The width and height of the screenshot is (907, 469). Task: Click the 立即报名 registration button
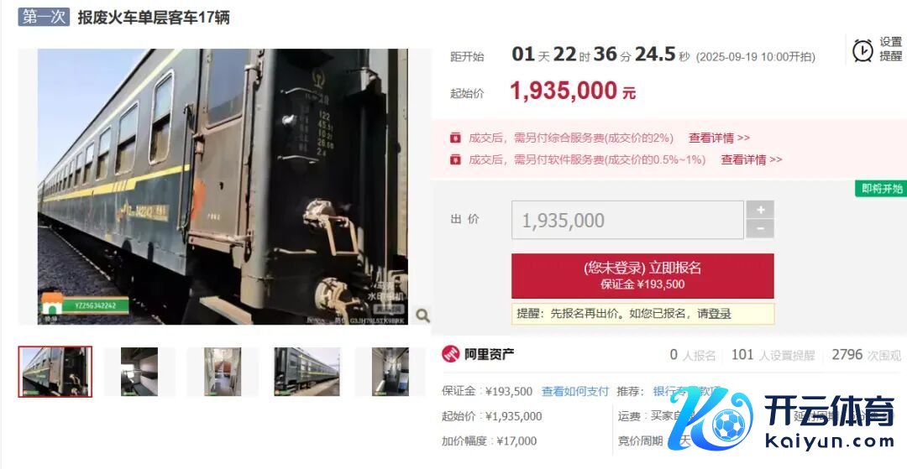point(642,275)
